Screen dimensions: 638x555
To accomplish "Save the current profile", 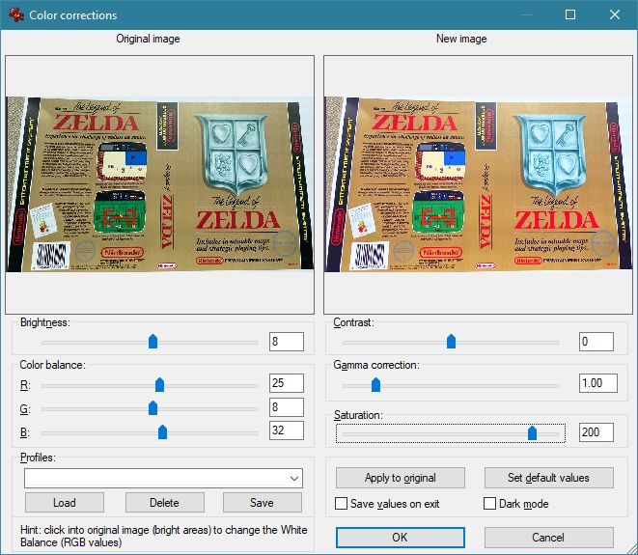I will (x=262, y=503).
